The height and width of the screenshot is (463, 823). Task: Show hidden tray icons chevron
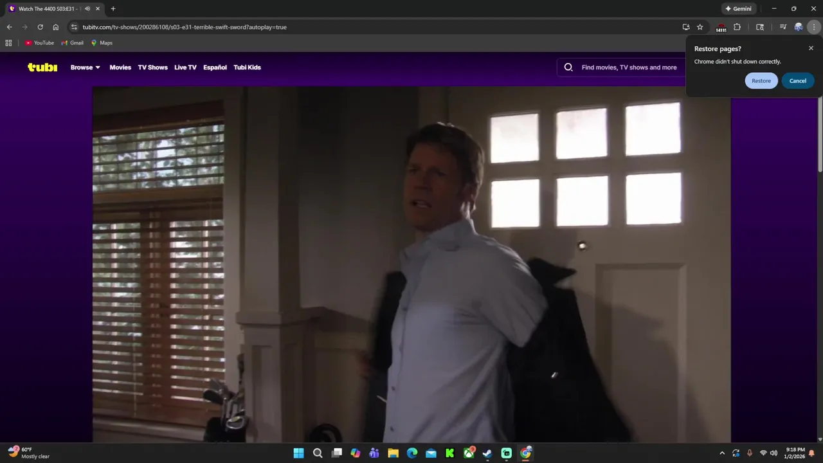(x=722, y=453)
